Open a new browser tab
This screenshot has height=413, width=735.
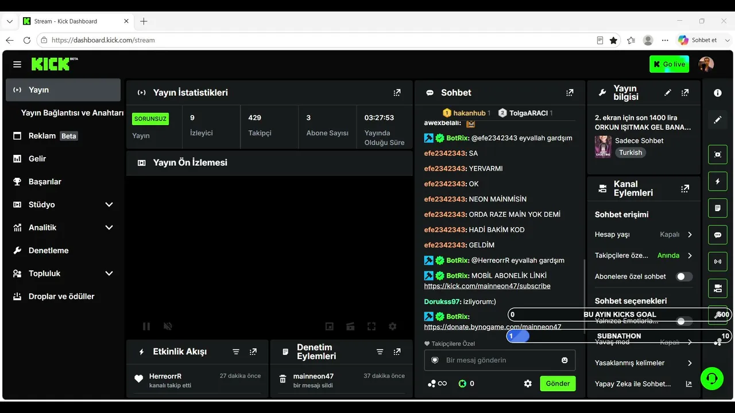pos(144,21)
